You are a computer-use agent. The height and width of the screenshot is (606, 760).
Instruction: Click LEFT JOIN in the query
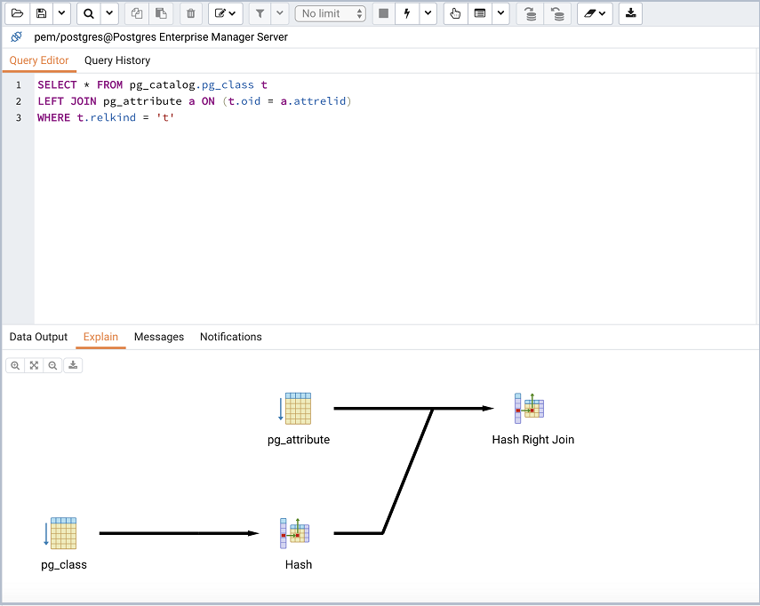click(x=67, y=101)
